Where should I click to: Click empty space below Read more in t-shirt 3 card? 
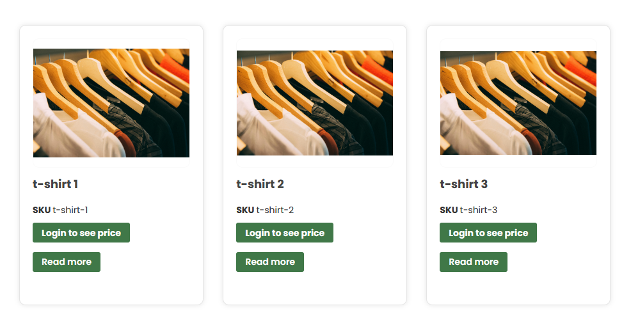(518, 289)
